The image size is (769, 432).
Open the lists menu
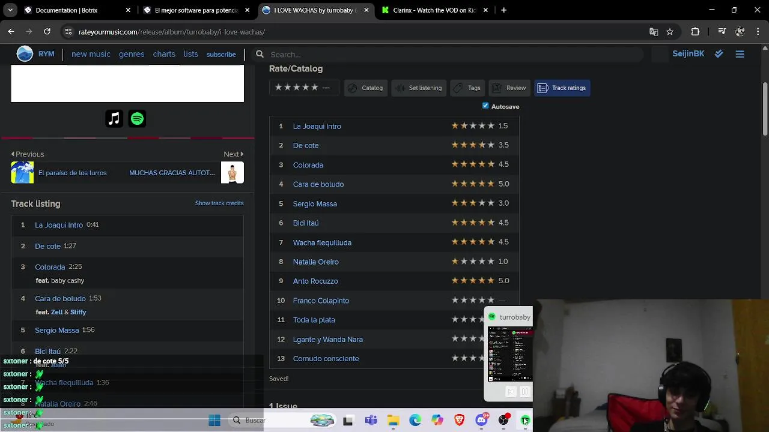[x=191, y=54]
